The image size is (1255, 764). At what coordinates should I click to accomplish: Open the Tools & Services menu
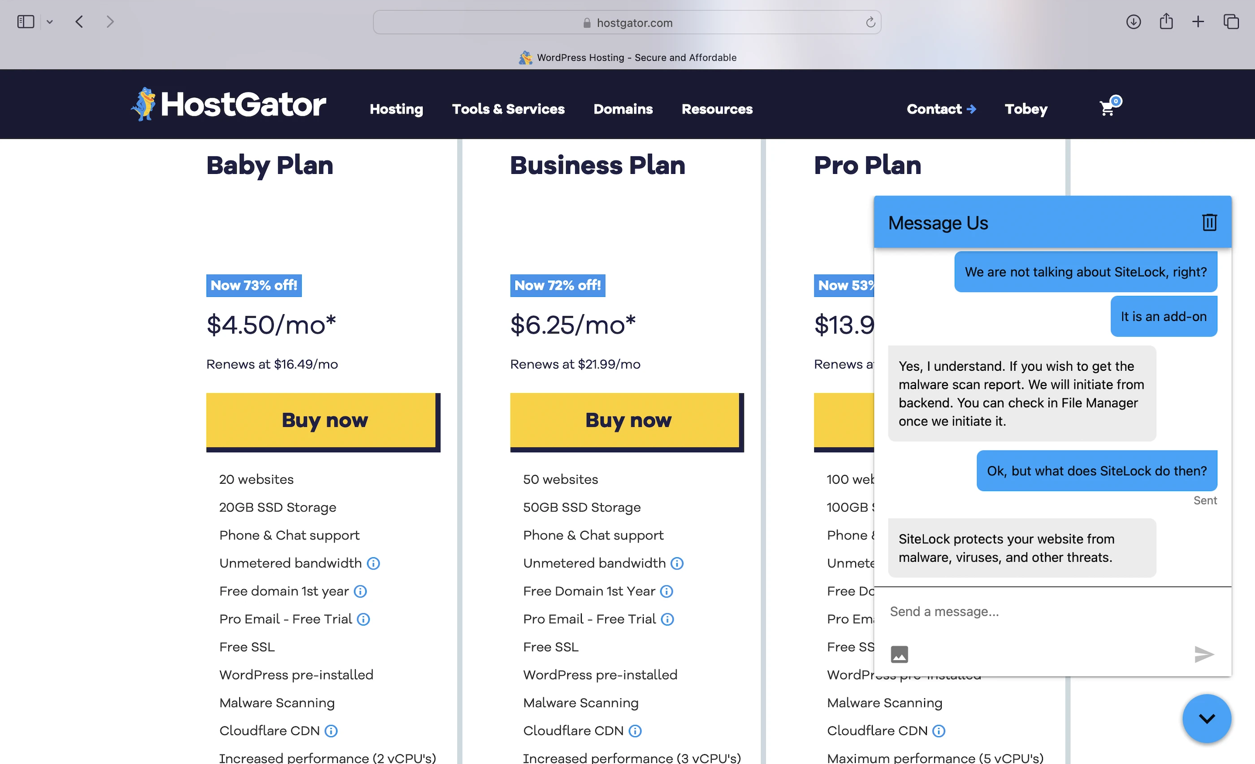click(508, 109)
